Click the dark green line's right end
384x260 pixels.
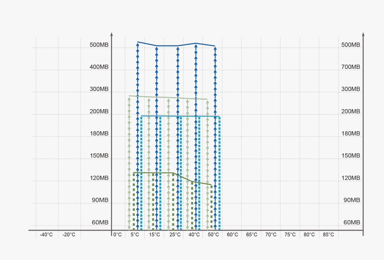211,185
